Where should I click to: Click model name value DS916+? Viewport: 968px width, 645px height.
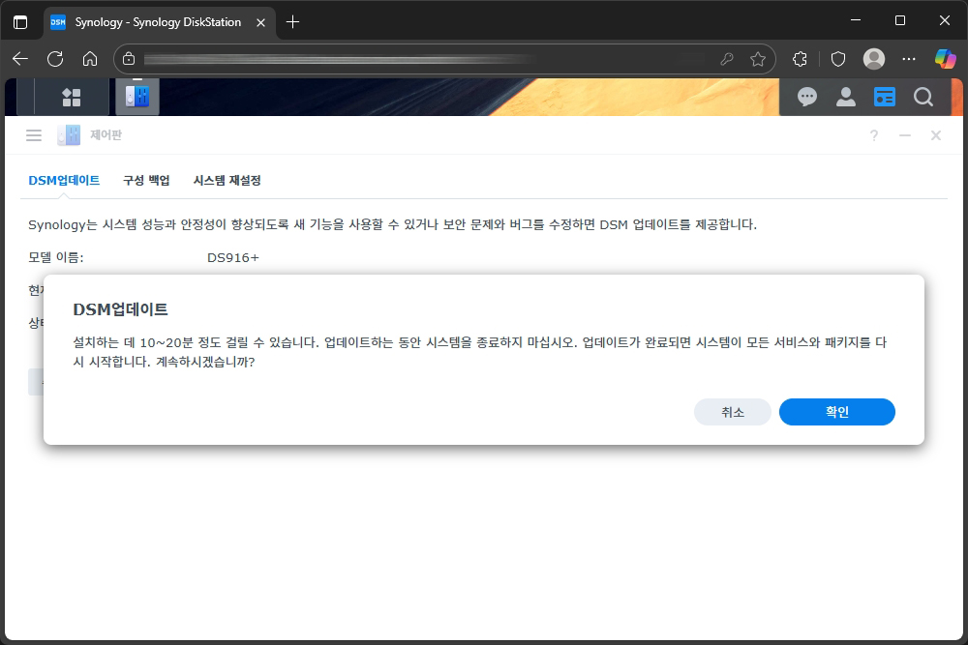(232, 258)
